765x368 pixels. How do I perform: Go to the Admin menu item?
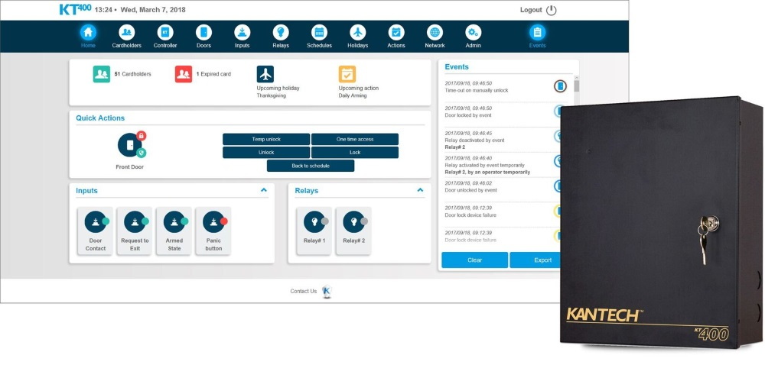tap(474, 33)
